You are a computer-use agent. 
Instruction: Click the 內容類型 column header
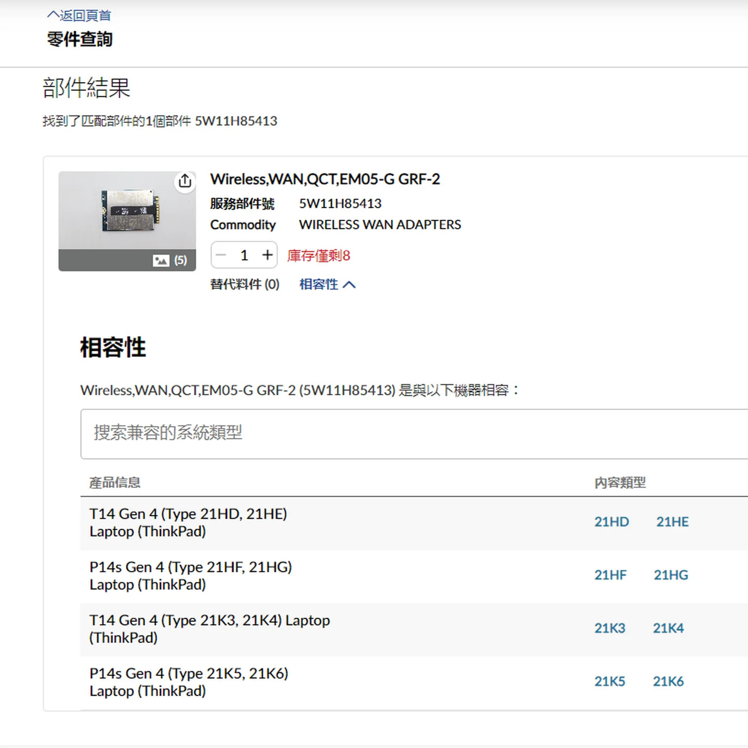tap(620, 483)
